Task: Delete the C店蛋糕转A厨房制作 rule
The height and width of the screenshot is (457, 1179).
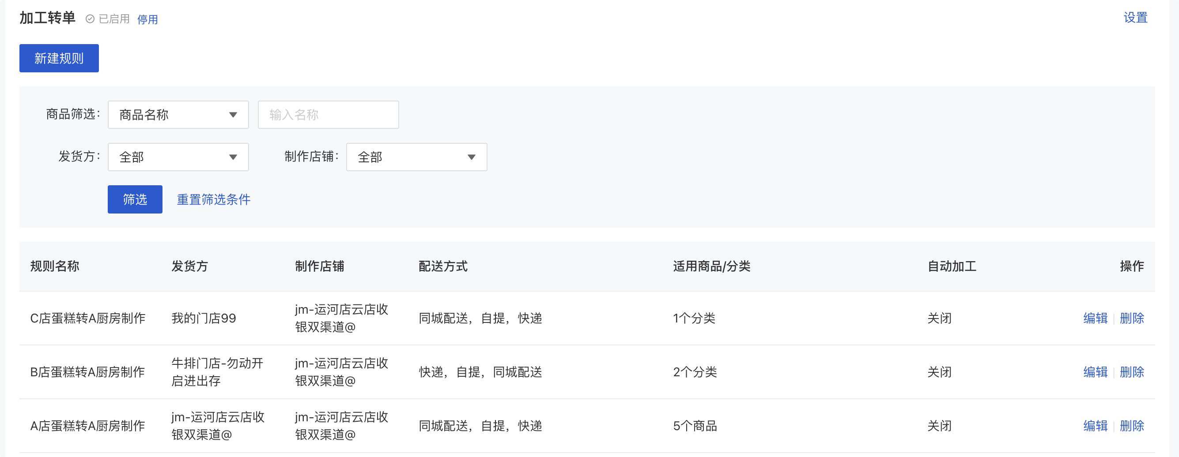Action: 1131,318
